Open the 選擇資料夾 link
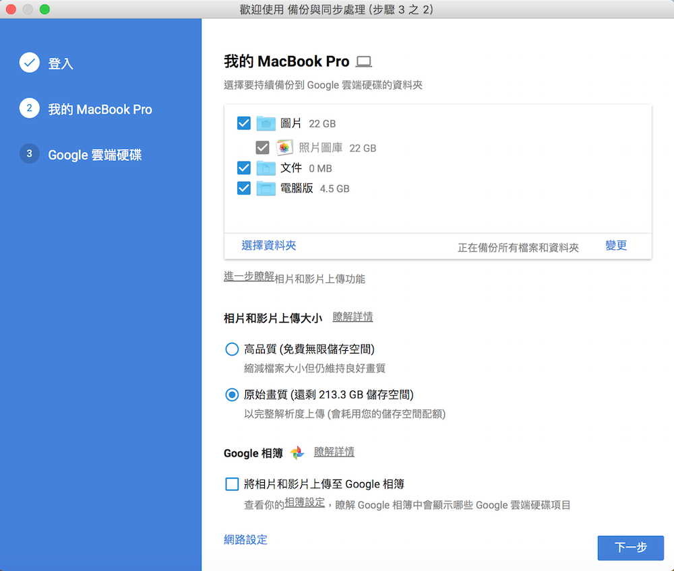Image resolution: width=674 pixels, height=571 pixels. [269, 246]
